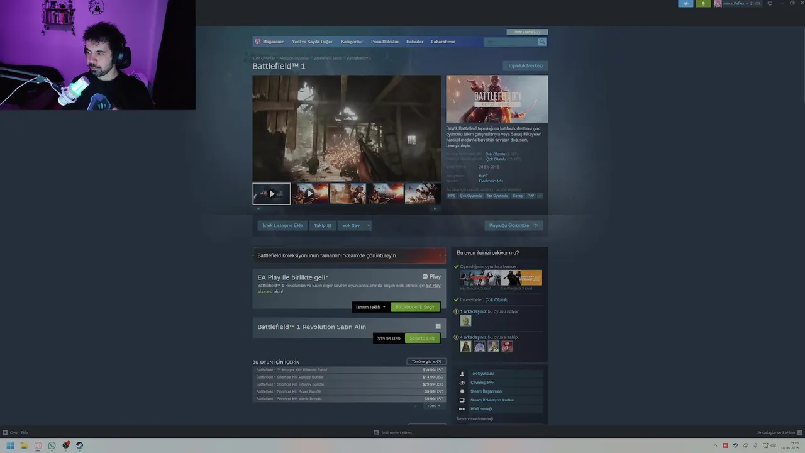Click the search magnifier icon in store bar
Image resolution: width=805 pixels, height=453 pixels.
coord(541,42)
